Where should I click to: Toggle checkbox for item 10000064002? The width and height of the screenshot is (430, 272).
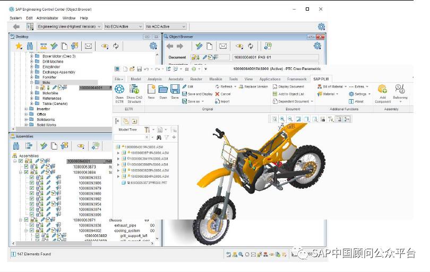coord(32,230)
